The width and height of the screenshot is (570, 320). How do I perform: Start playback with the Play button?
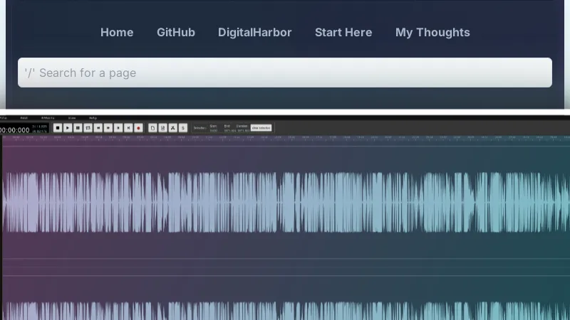click(68, 127)
